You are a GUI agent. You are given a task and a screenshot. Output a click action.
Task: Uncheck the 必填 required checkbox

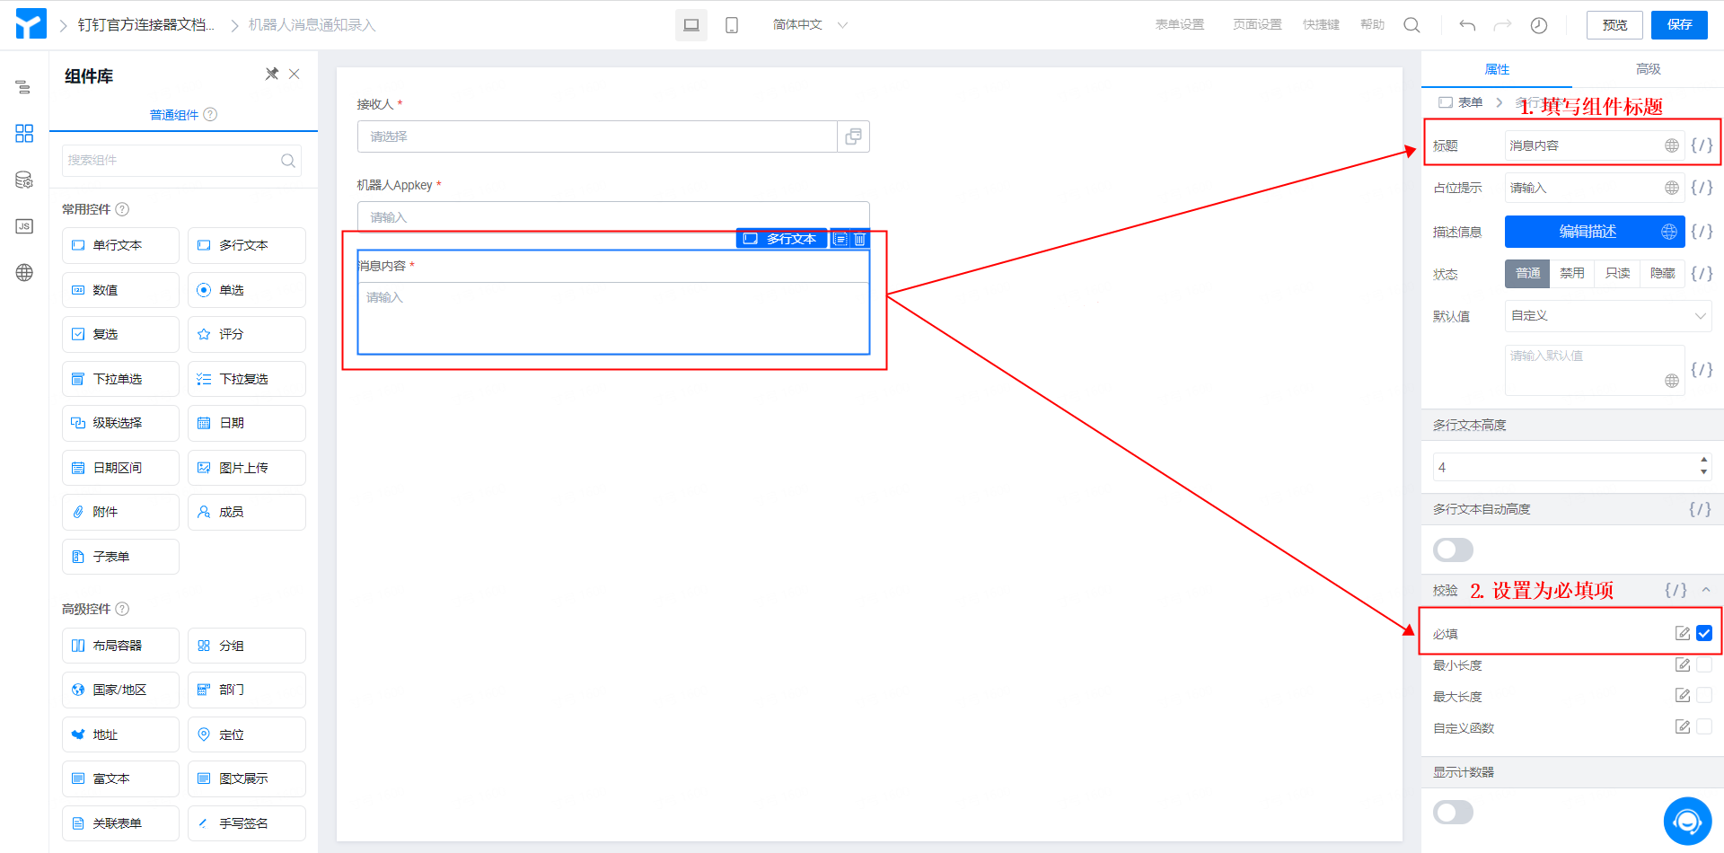1704,633
